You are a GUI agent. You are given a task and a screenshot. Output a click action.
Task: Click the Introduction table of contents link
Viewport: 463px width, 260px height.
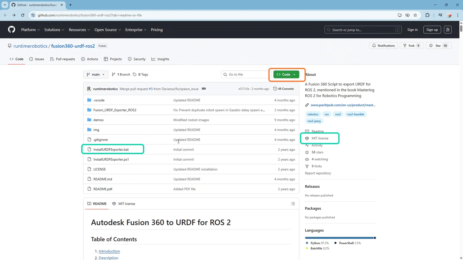(x=109, y=251)
